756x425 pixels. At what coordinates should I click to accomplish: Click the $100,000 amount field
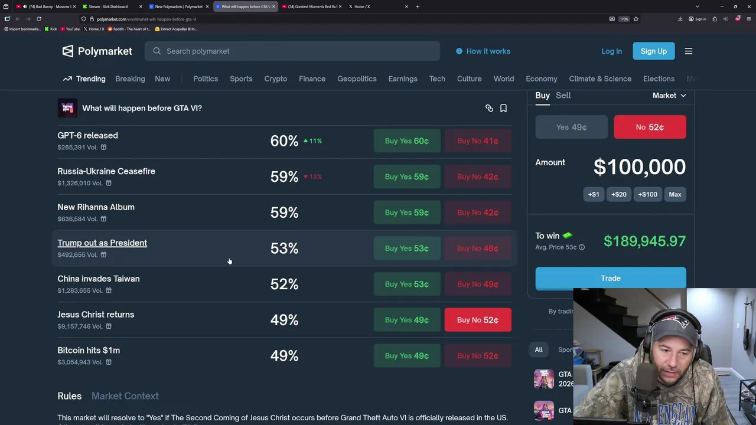[639, 167]
